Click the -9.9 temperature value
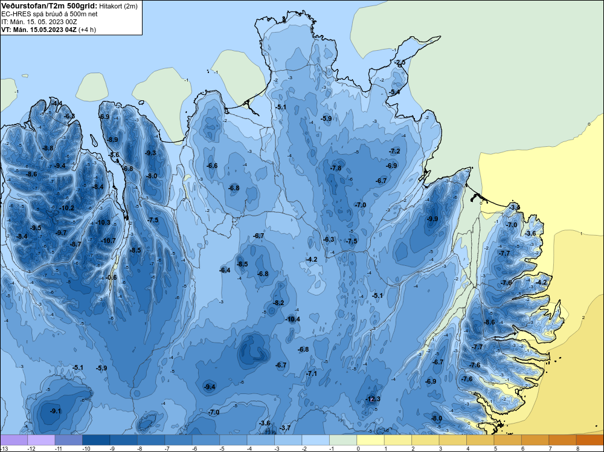This screenshot has width=604, height=452. 432,219
